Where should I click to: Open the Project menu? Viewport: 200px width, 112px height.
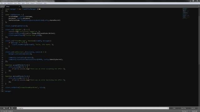(x=32, y=3)
